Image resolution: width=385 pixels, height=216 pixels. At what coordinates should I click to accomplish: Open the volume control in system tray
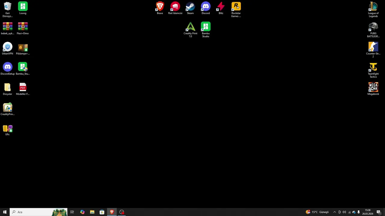344,212
